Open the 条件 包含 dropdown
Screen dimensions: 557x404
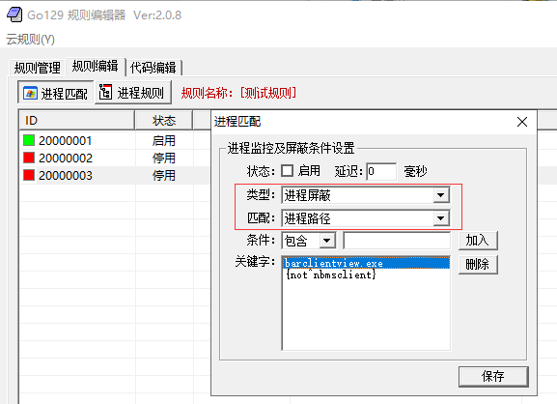[327, 241]
